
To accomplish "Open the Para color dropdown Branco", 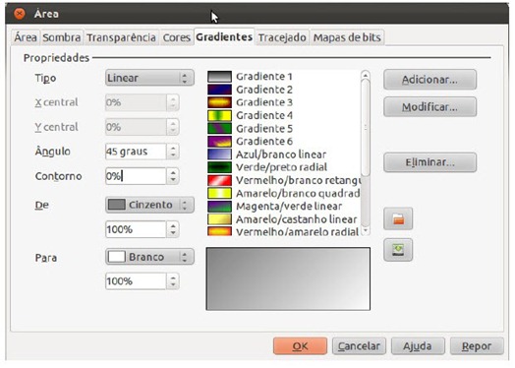I will [x=149, y=257].
